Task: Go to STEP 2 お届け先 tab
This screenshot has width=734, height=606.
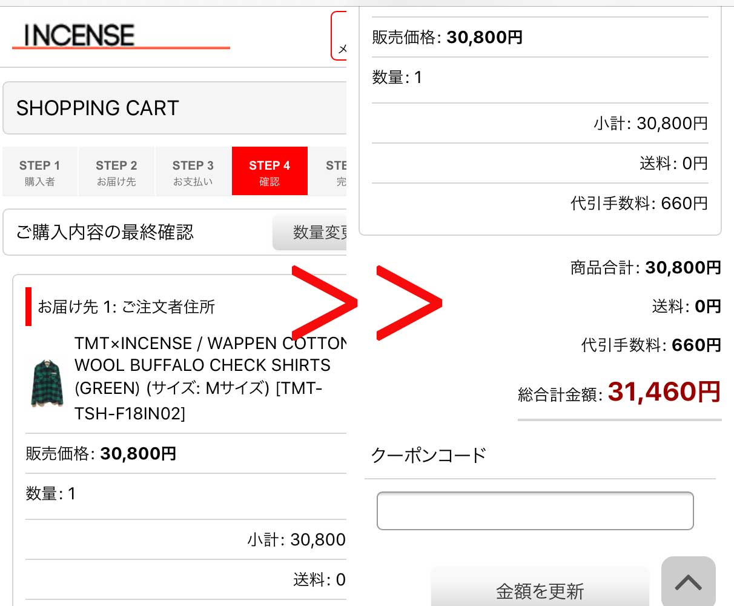Action: pyautogui.click(x=116, y=171)
